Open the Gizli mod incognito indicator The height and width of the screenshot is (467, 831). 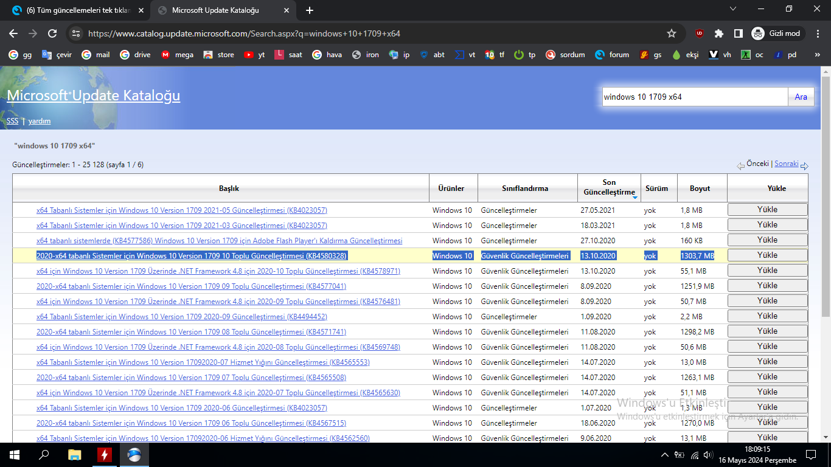click(778, 33)
